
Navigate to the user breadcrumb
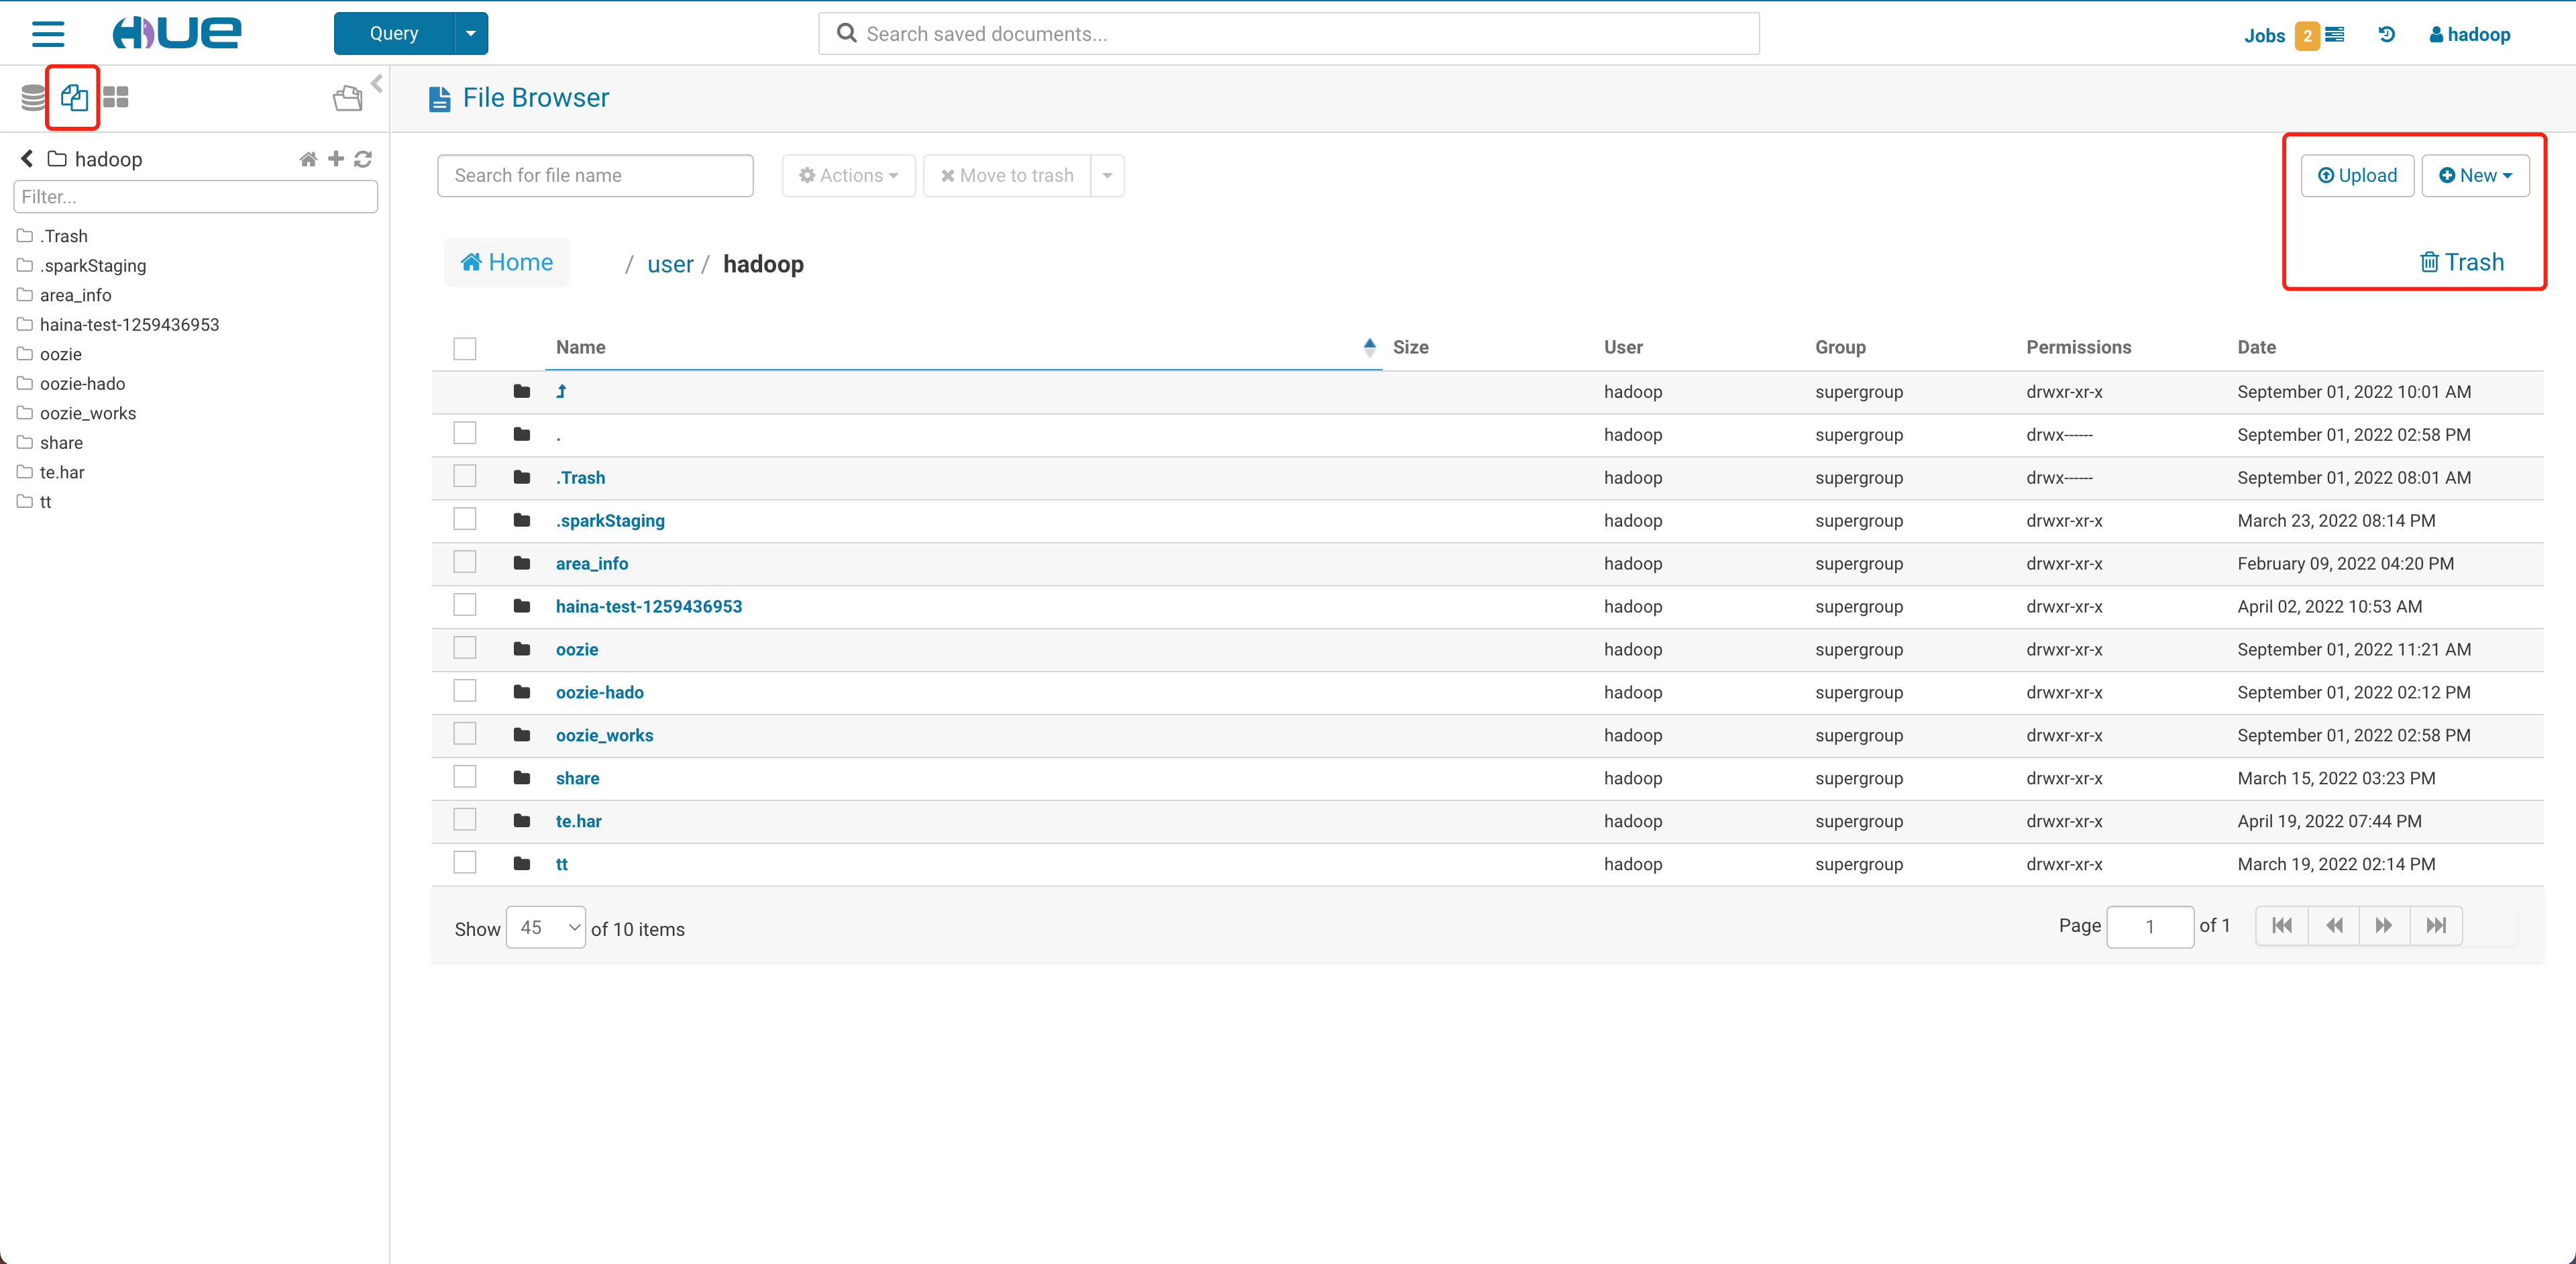670,264
